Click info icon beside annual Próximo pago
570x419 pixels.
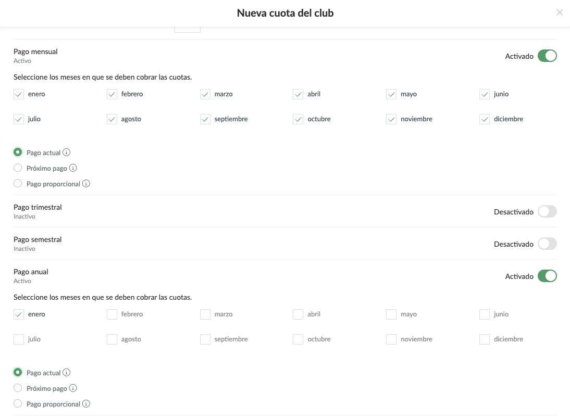(x=73, y=388)
